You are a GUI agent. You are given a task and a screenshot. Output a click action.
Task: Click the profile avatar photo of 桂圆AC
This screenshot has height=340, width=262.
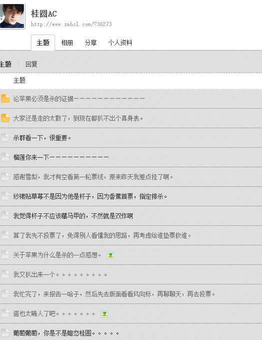(12, 16)
